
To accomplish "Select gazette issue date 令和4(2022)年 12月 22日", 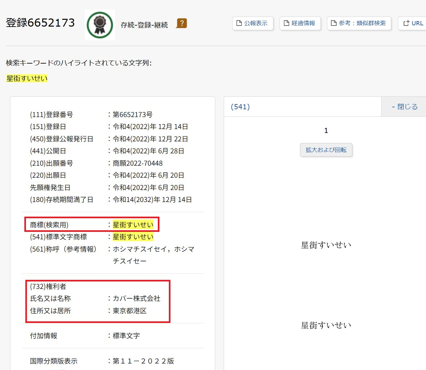I will [x=150, y=139].
